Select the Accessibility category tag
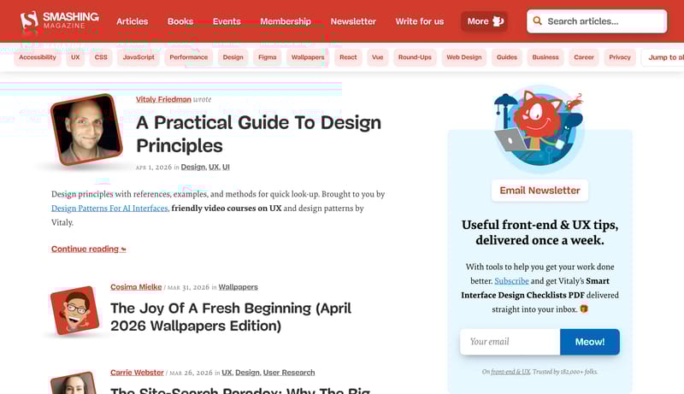 coord(38,57)
